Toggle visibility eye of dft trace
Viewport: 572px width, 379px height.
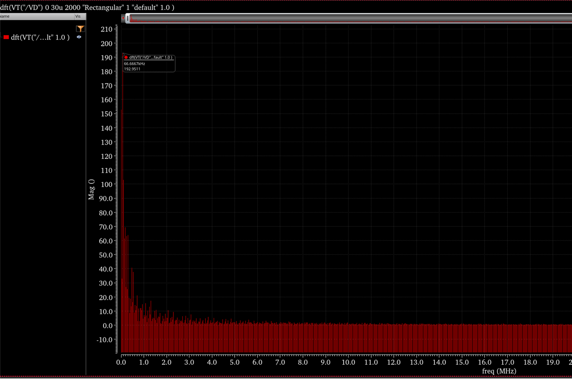click(79, 37)
